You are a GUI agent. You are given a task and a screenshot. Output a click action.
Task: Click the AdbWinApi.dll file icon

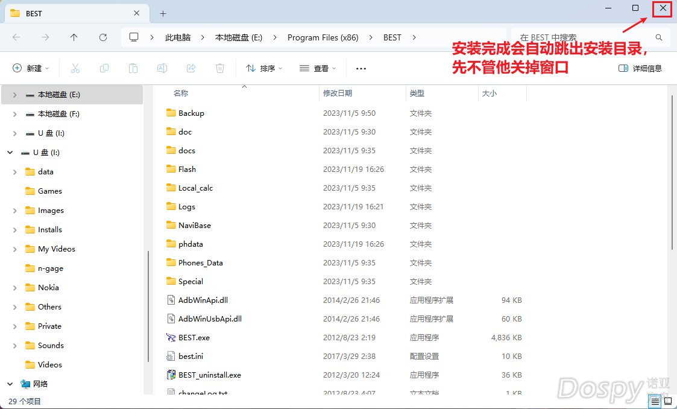tap(171, 300)
